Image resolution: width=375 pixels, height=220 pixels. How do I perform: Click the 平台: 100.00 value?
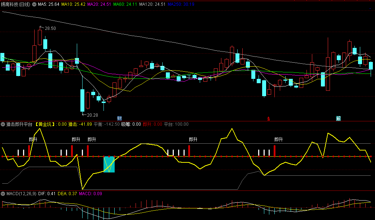[x=176, y=124]
